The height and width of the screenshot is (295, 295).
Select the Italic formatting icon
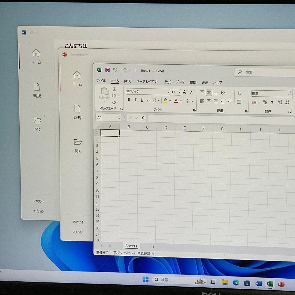[x=135, y=100]
